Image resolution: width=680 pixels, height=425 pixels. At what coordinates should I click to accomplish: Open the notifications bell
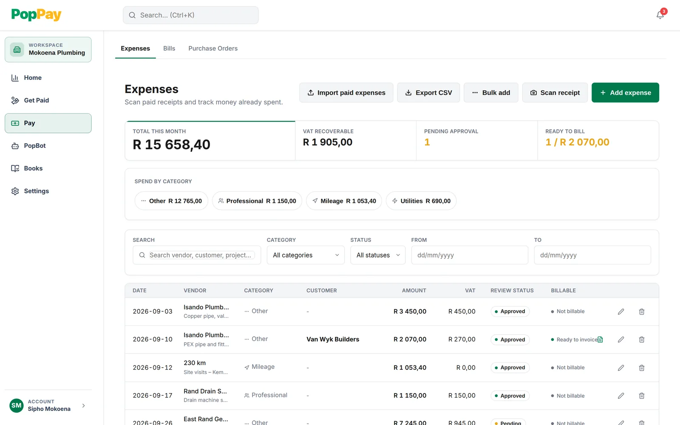pos(660,15)
